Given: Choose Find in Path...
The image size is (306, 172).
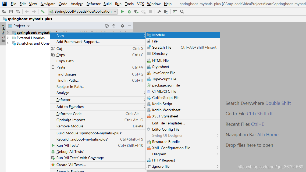Looking at the screenshot, I should 98,81.
